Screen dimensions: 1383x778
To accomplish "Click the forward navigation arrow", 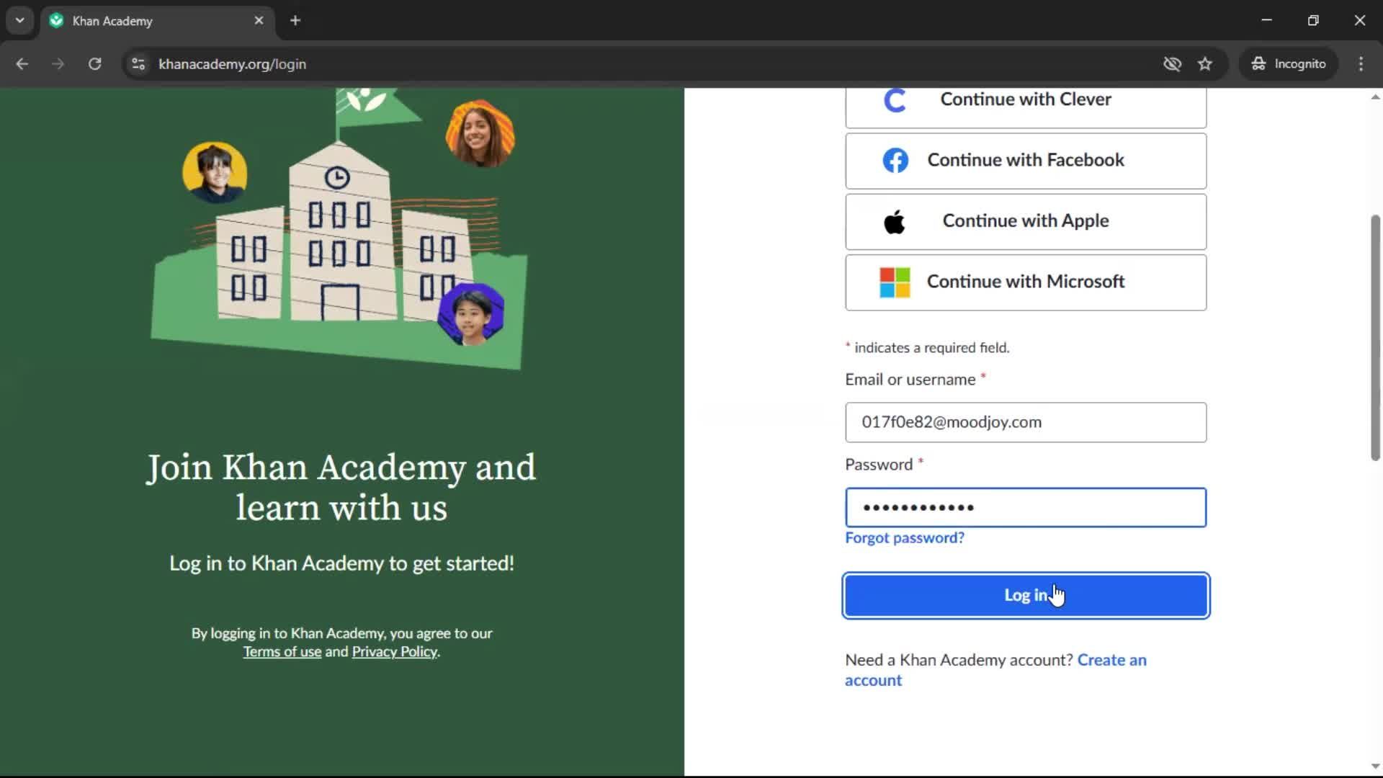I will coord(58,64).
